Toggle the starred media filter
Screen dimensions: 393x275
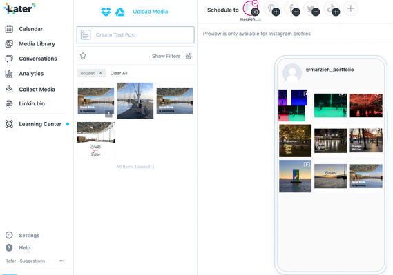pyautogui.click(x=83, y=56)
